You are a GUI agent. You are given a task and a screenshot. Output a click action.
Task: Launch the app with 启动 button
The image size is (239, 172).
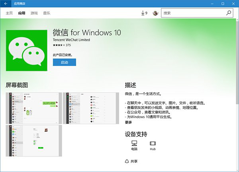click(x=65, y=62)
